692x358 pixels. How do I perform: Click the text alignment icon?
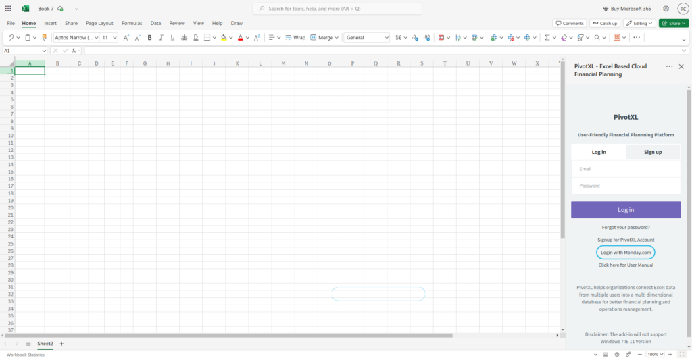click(x=272, y=37)
